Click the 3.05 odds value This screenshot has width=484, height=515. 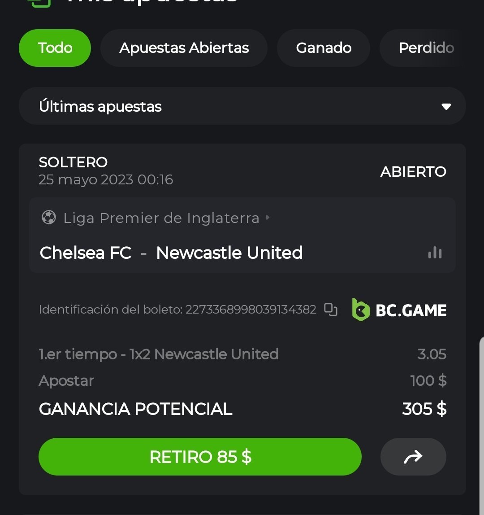pos(432,354)
